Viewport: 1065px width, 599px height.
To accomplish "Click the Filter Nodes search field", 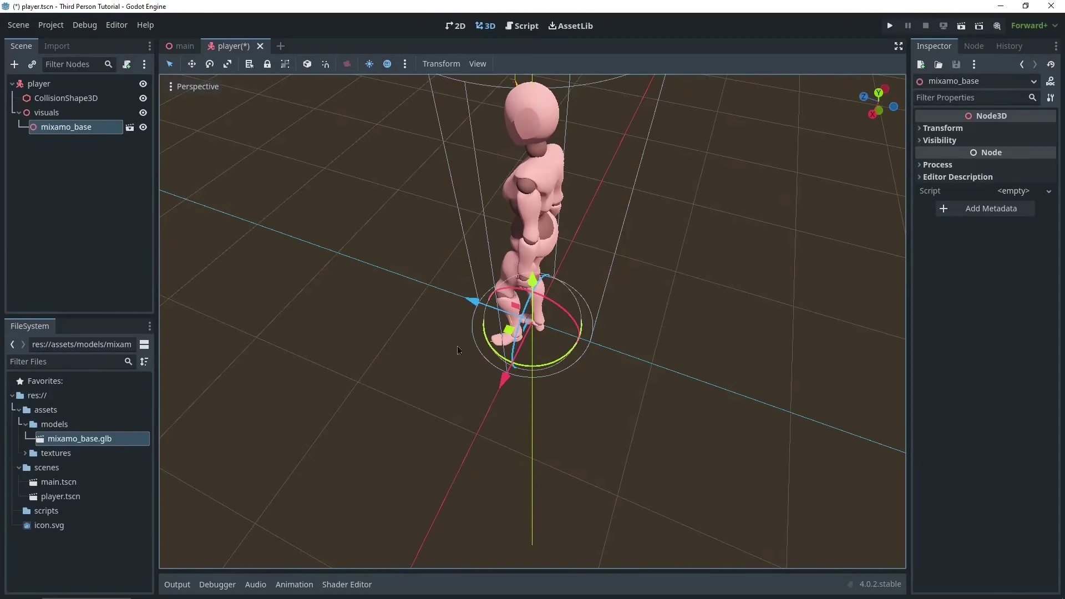I will 79,64.
